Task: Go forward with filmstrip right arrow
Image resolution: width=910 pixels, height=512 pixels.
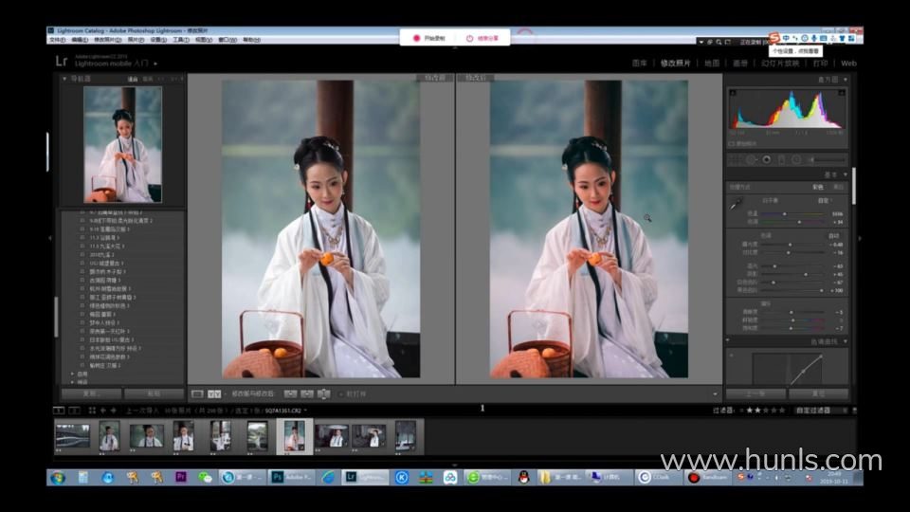Action: coord(113,411)
